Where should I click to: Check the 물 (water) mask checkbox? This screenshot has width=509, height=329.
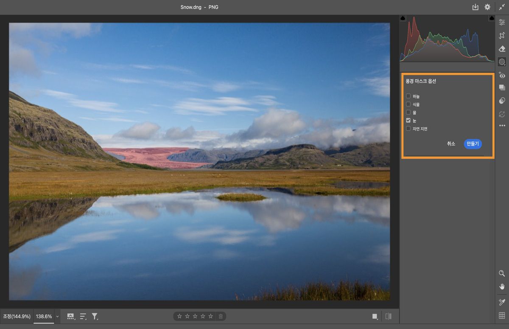[408, 112]
